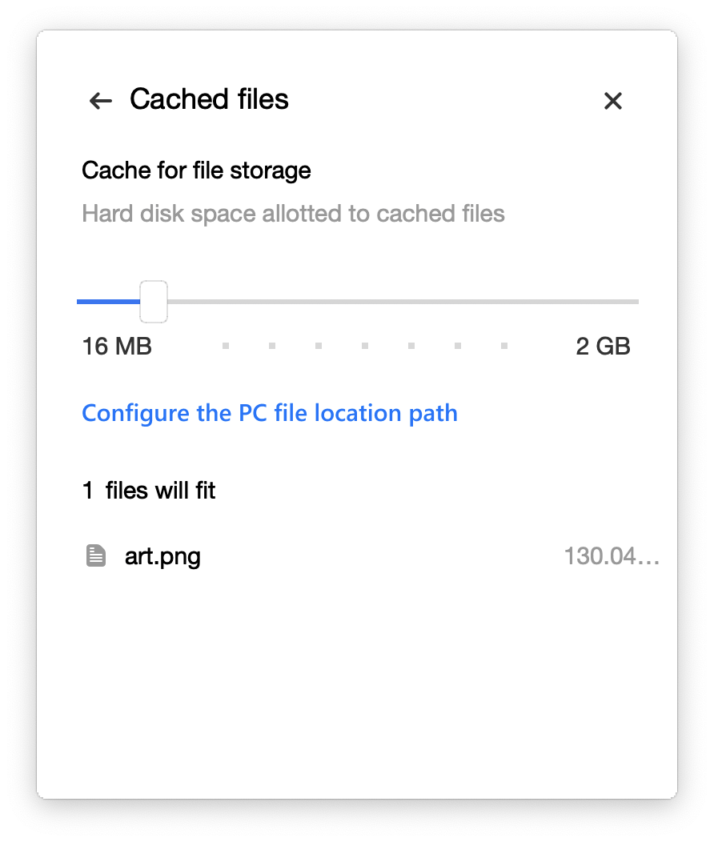This screenshot has height=842, width=714.
Task: Select the fifth tick mark under slider
Action: coord(411,346)
